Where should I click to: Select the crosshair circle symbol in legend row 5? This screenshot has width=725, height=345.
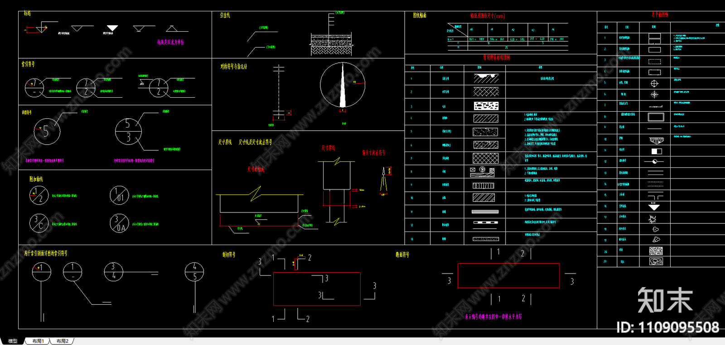(654, 83)
